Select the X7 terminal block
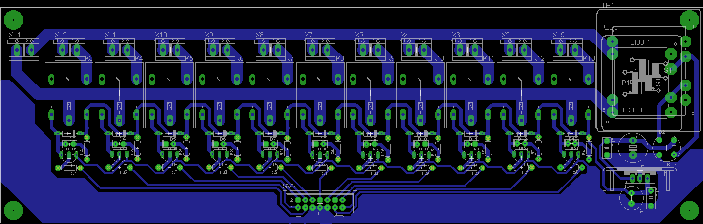The height and width of the screenshot is (224, 703). tap(320, 49)
